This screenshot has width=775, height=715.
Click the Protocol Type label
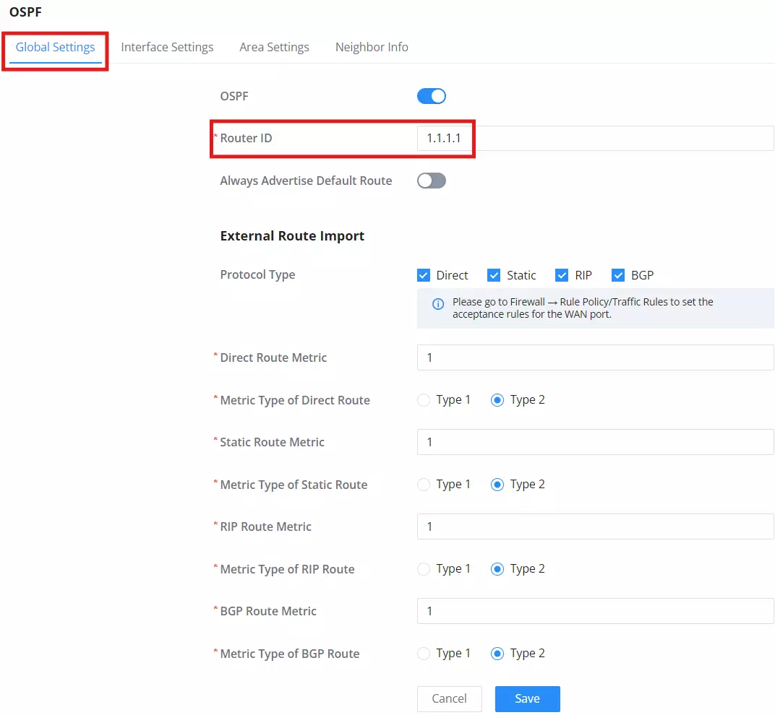coord(257,274)
